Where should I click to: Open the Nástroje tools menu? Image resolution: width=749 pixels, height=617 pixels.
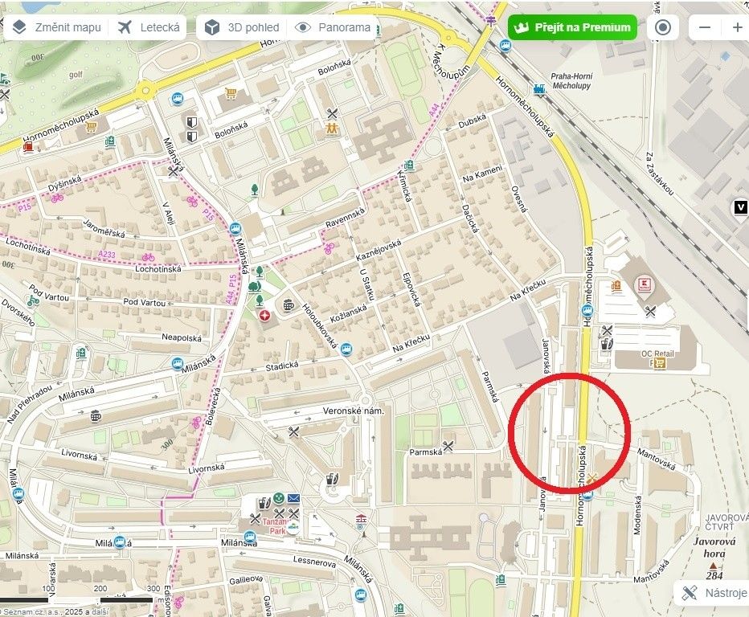714,593
